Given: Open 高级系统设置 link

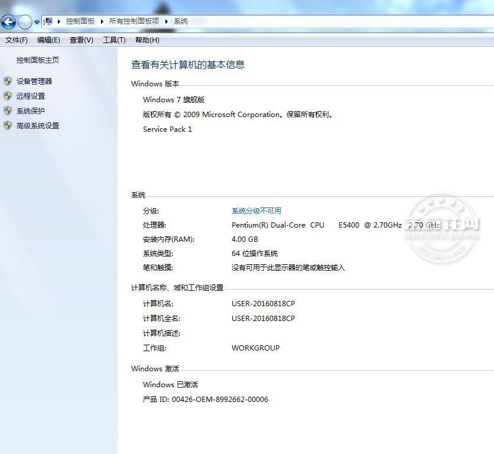Looking at the screenshot, I should click(x=38, y=126).
